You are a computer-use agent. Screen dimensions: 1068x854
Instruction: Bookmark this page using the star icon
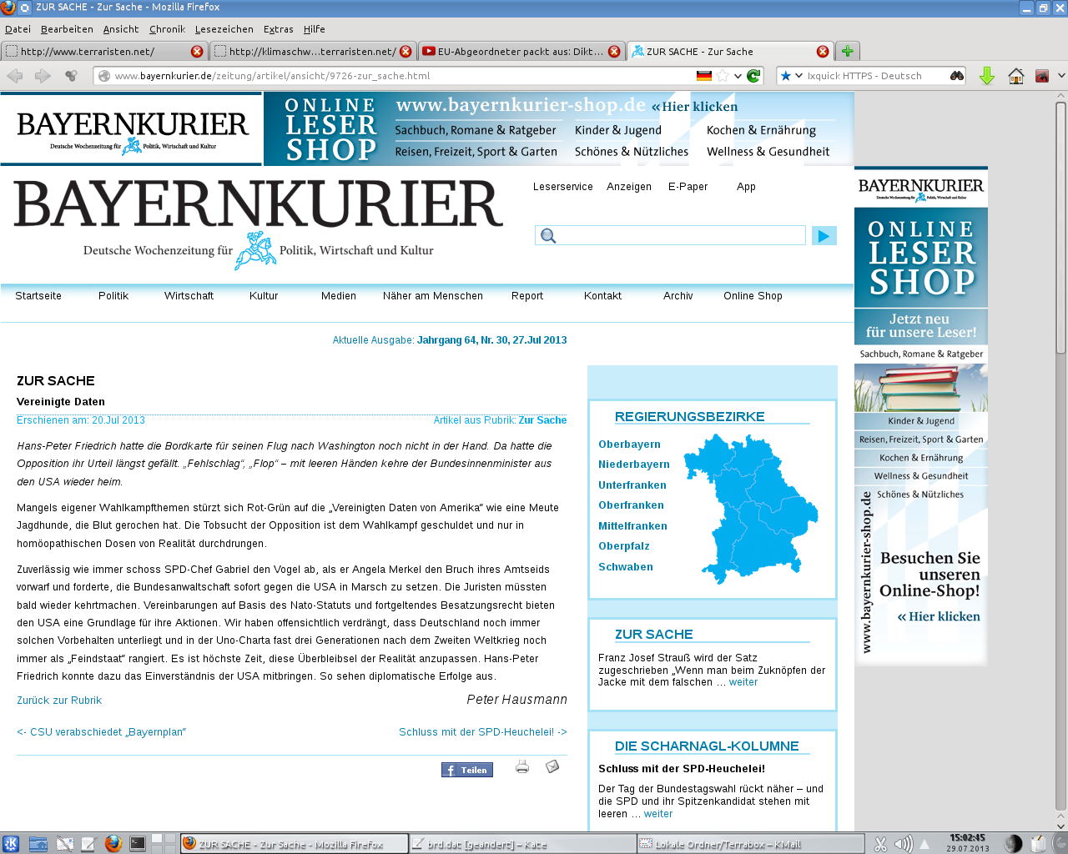click(x=723, y=76)
